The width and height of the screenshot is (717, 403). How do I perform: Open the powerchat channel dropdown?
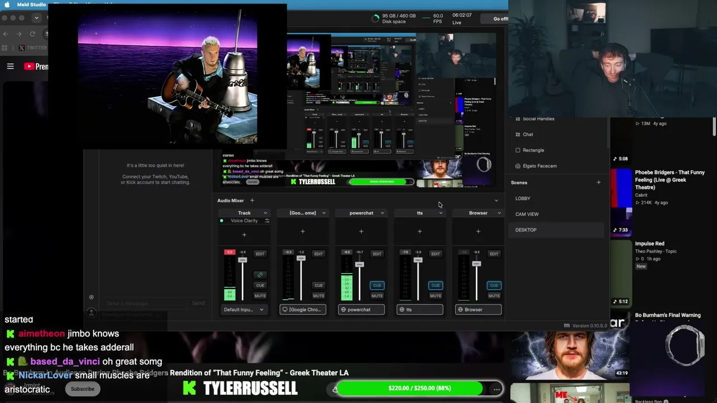(x=383, y=213)
